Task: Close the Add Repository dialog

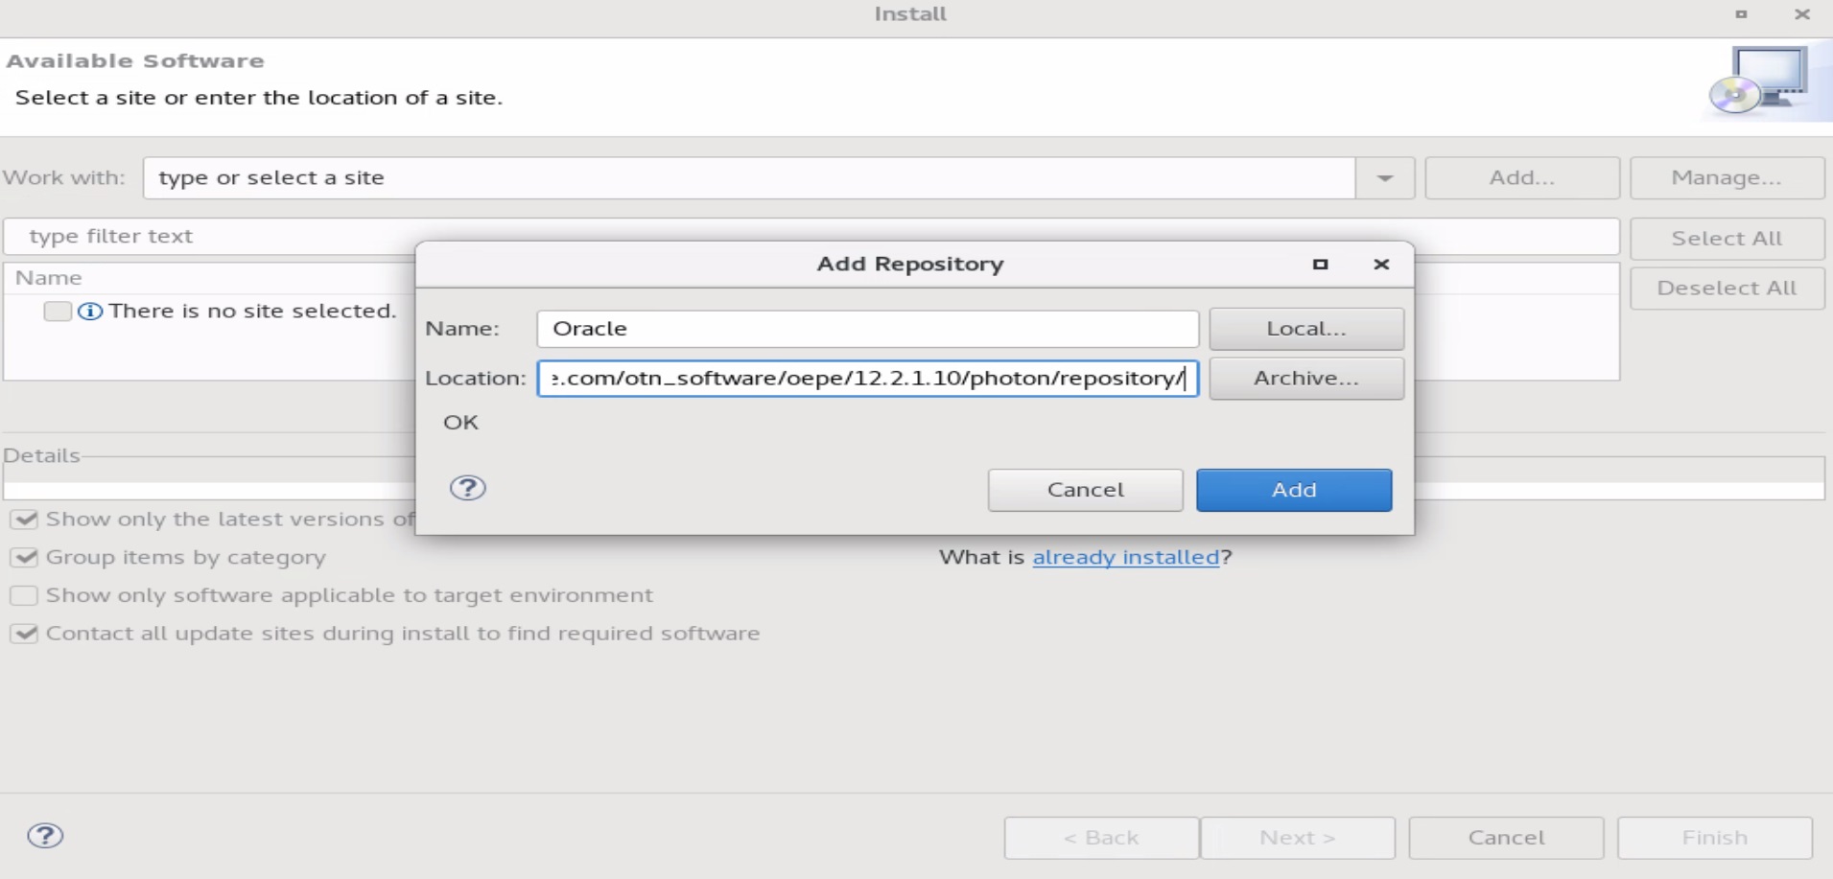Action: tap(1381, 265)
